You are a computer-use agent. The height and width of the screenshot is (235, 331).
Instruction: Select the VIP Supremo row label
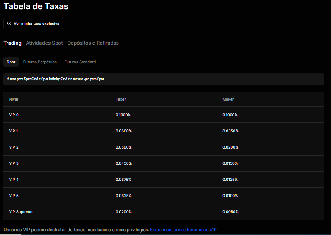pos(21,212)
